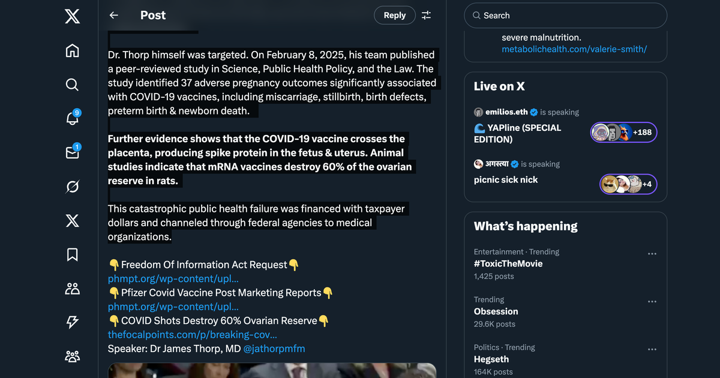Go back using the arrow beside Post
This screenshot has width=720, height=378.
pos(114,16)
